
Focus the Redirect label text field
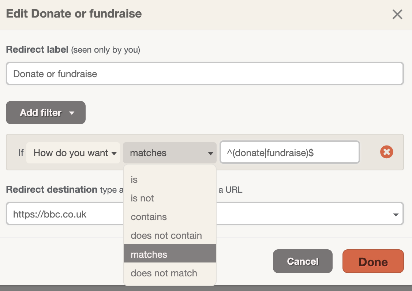tap(205, 73)
